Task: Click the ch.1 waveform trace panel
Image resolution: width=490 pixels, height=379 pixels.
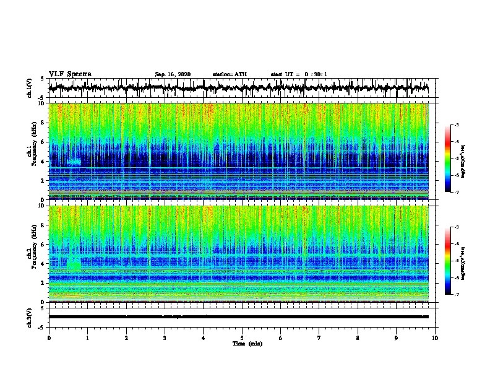Action: [x=242, y=88]
